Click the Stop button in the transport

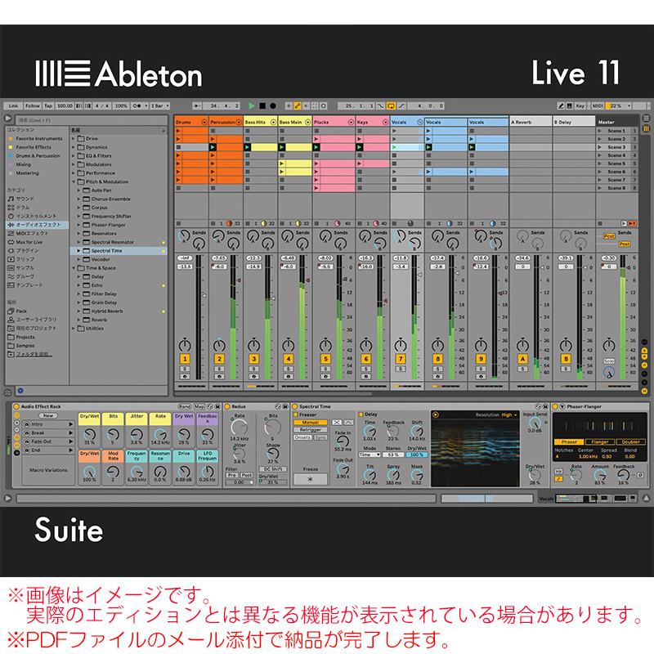(x=262, y=106)
